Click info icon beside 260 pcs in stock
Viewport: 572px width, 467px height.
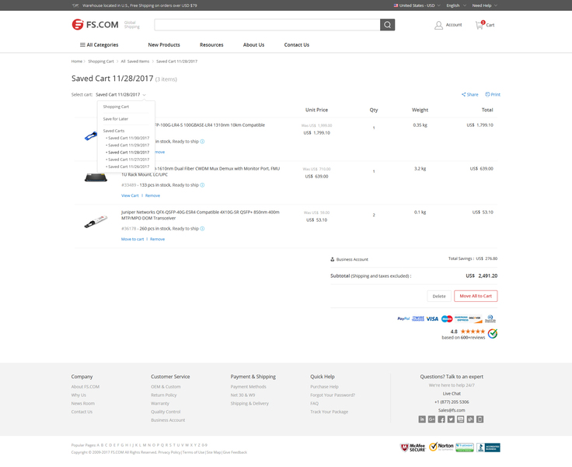(203, 229)
